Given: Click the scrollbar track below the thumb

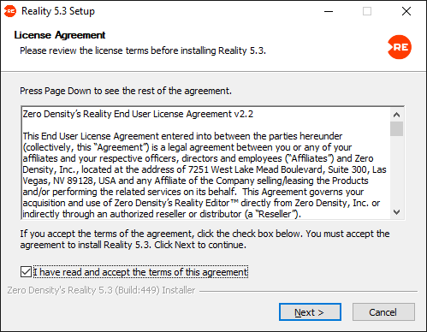Looking at the screenshot, I should pos(396,171).
